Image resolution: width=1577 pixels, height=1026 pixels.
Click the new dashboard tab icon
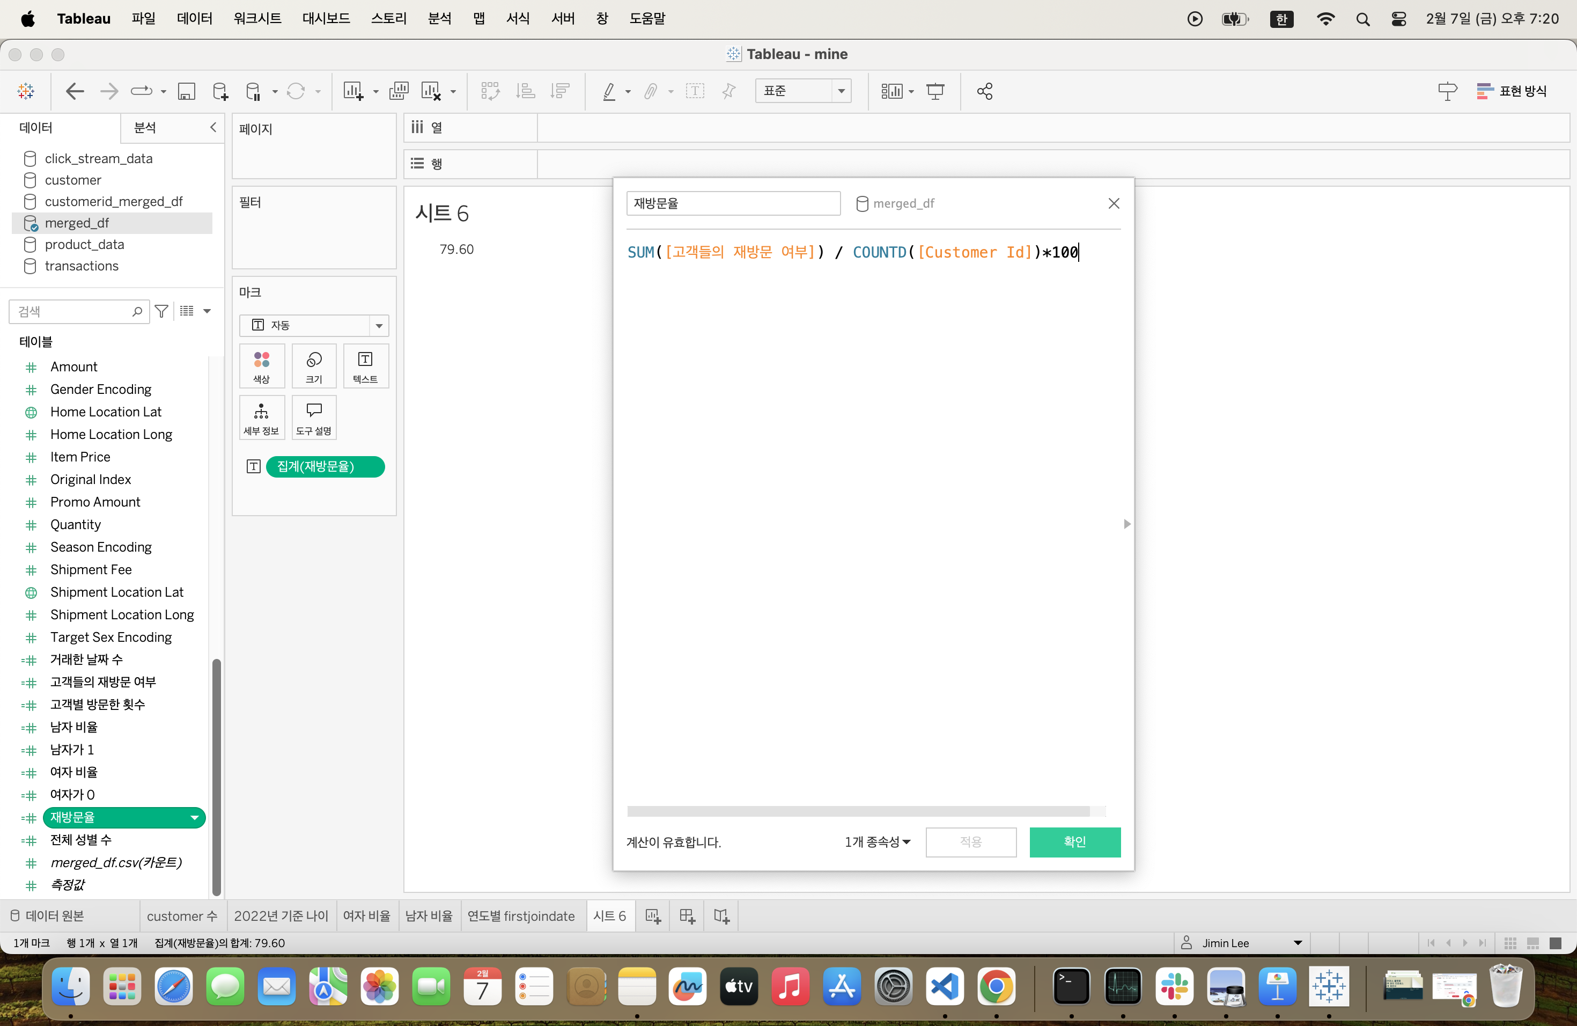point(687,916)
